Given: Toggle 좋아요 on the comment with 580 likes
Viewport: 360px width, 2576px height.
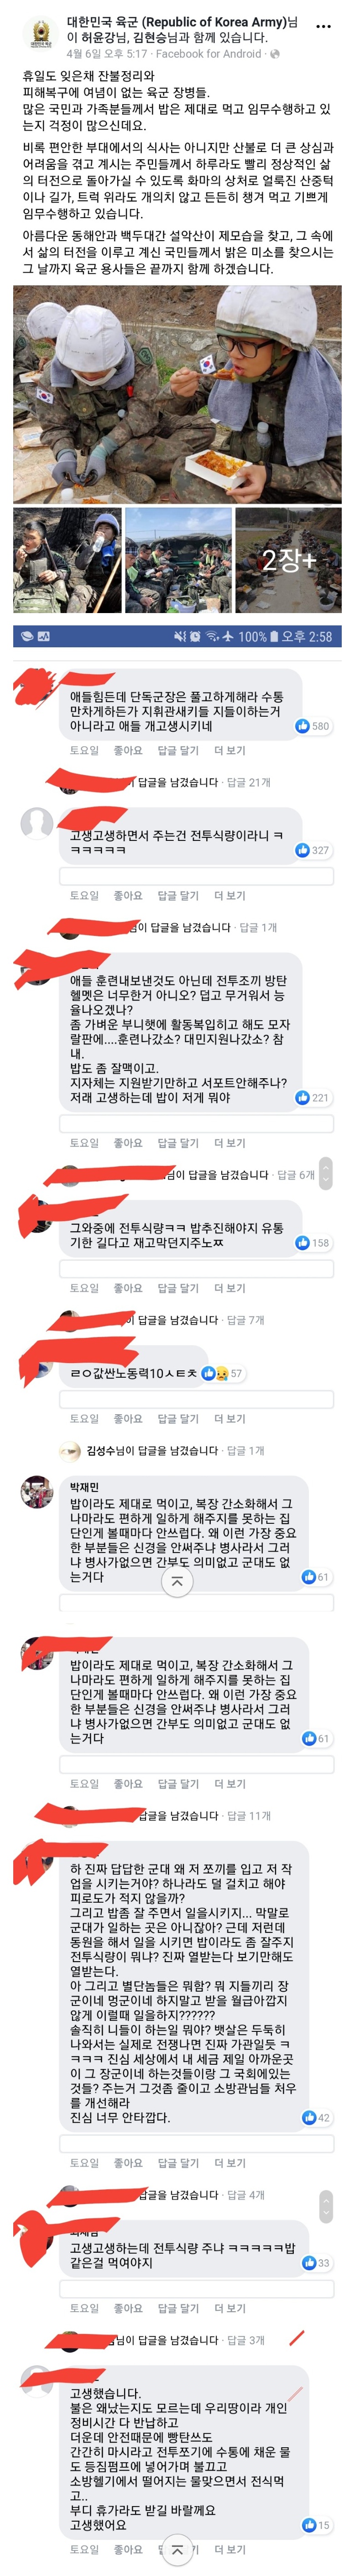Looking at the screenshot, I should (x=127, y=751).
